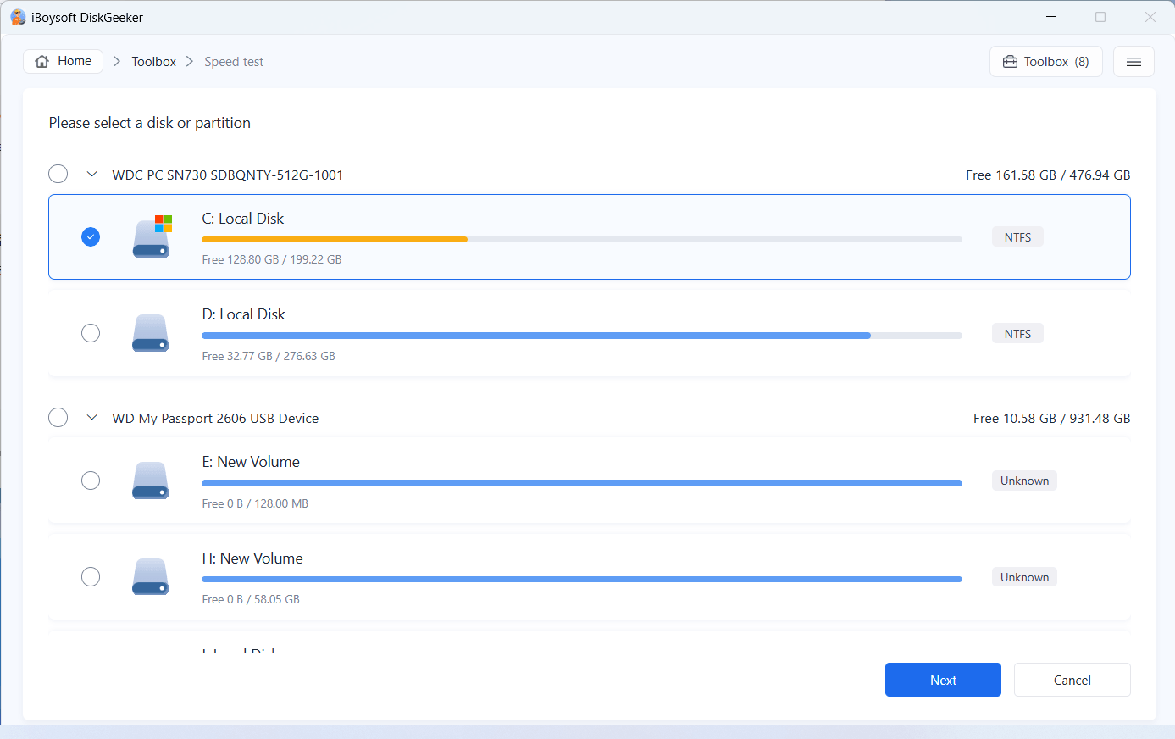Click the C: Local Disk drive icon with the Windows logo
Viewport: 1175px width, 739px height.
[x=152, y=236]
